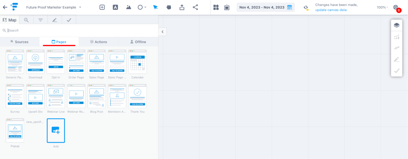Select the Popup page thumbnail
The image size is (408, 159).
point(15,130)
